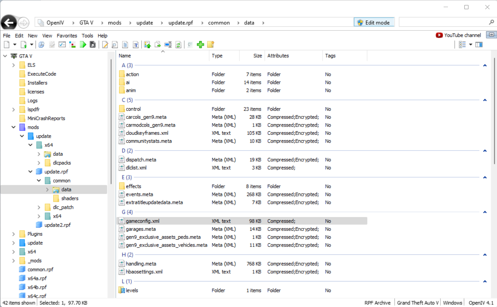
Task: Click the new folder with star toolbar icon
Action: 211,44
